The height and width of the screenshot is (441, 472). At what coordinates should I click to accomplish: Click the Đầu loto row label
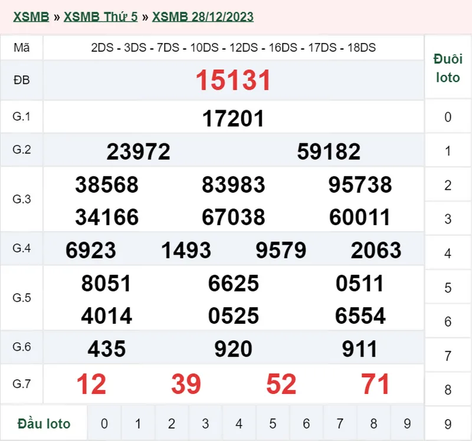click(x=44, y=423)
